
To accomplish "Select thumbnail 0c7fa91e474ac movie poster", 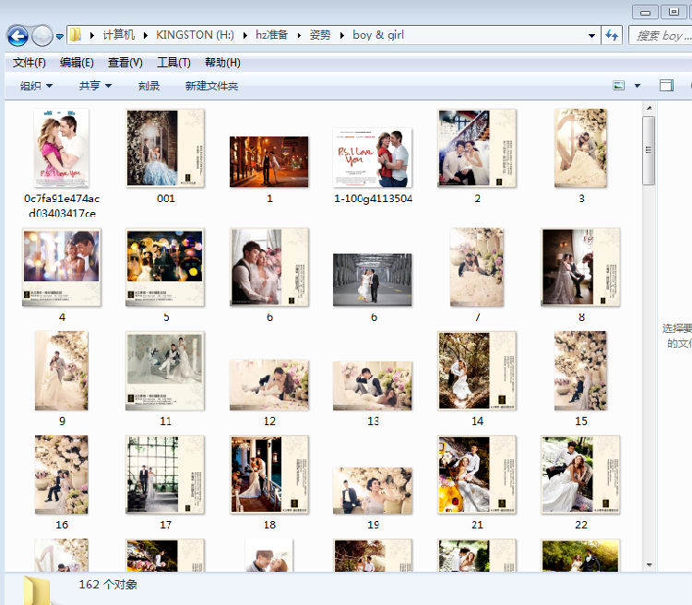I will point(61,148).
